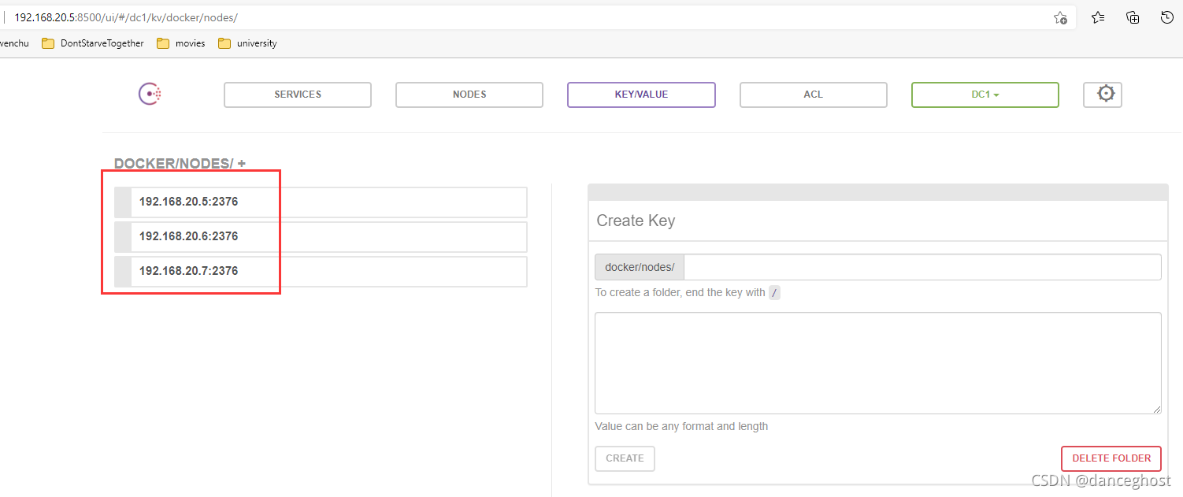Open the browser favorites list icon

coord(1098,17)
